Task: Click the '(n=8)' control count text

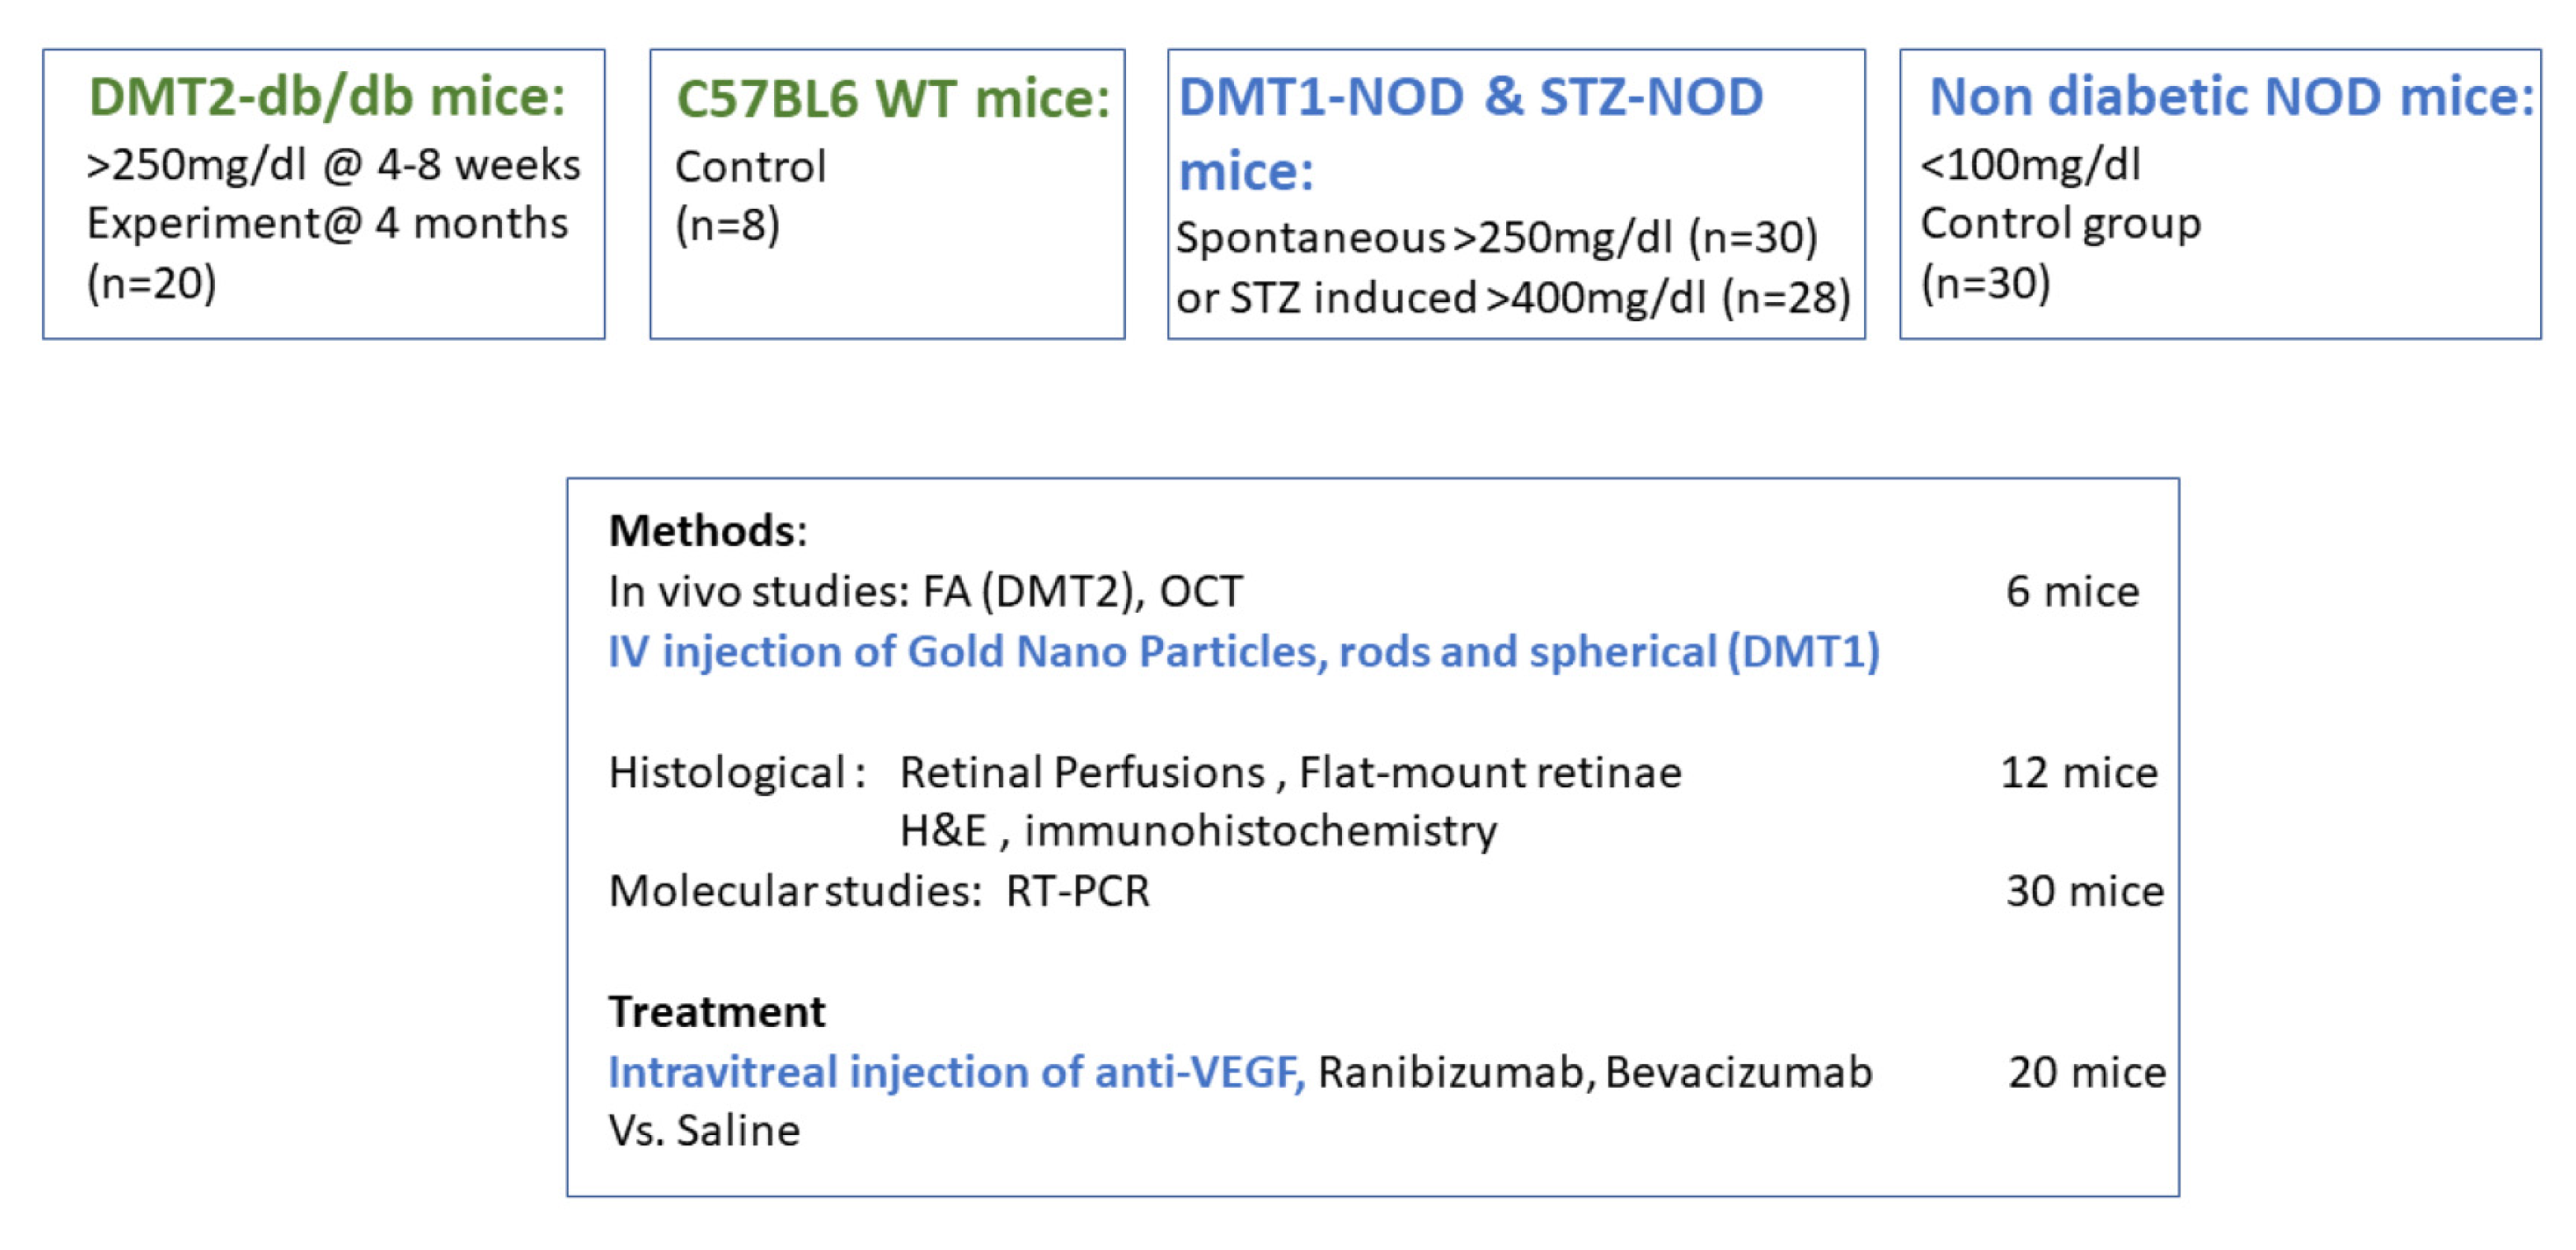Action: point(728,225)
